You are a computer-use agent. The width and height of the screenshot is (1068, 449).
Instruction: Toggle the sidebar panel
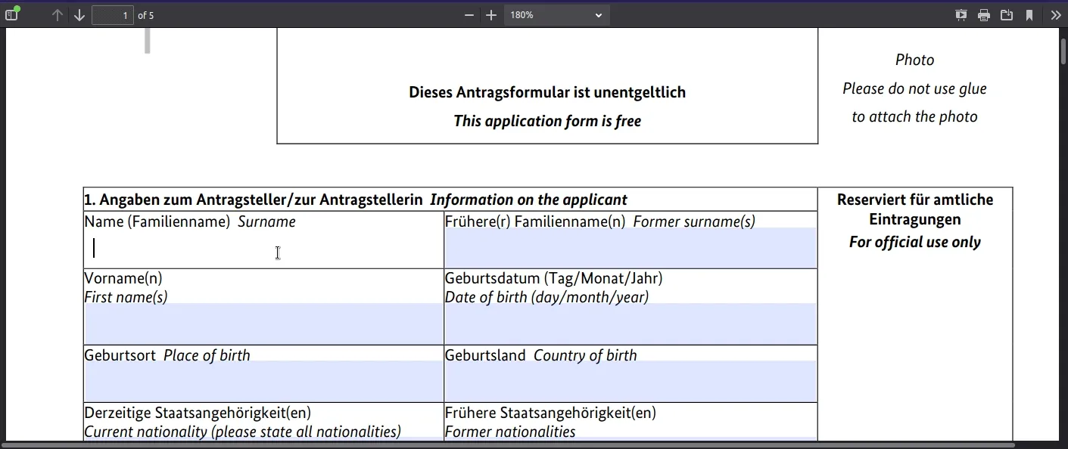pos(12,14)
